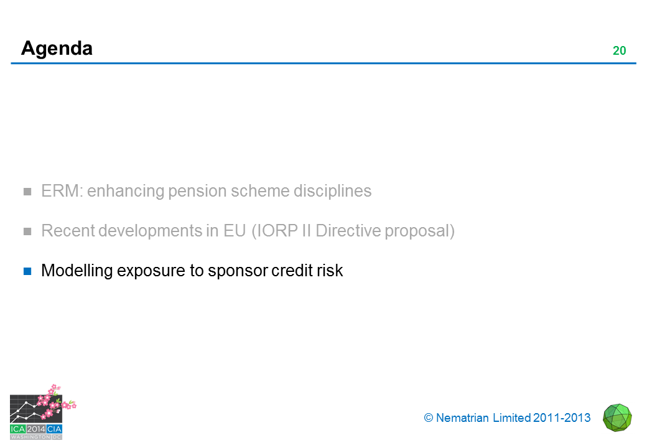Select the Agenda slide title

pyautogui.click(x=57, y=48)
